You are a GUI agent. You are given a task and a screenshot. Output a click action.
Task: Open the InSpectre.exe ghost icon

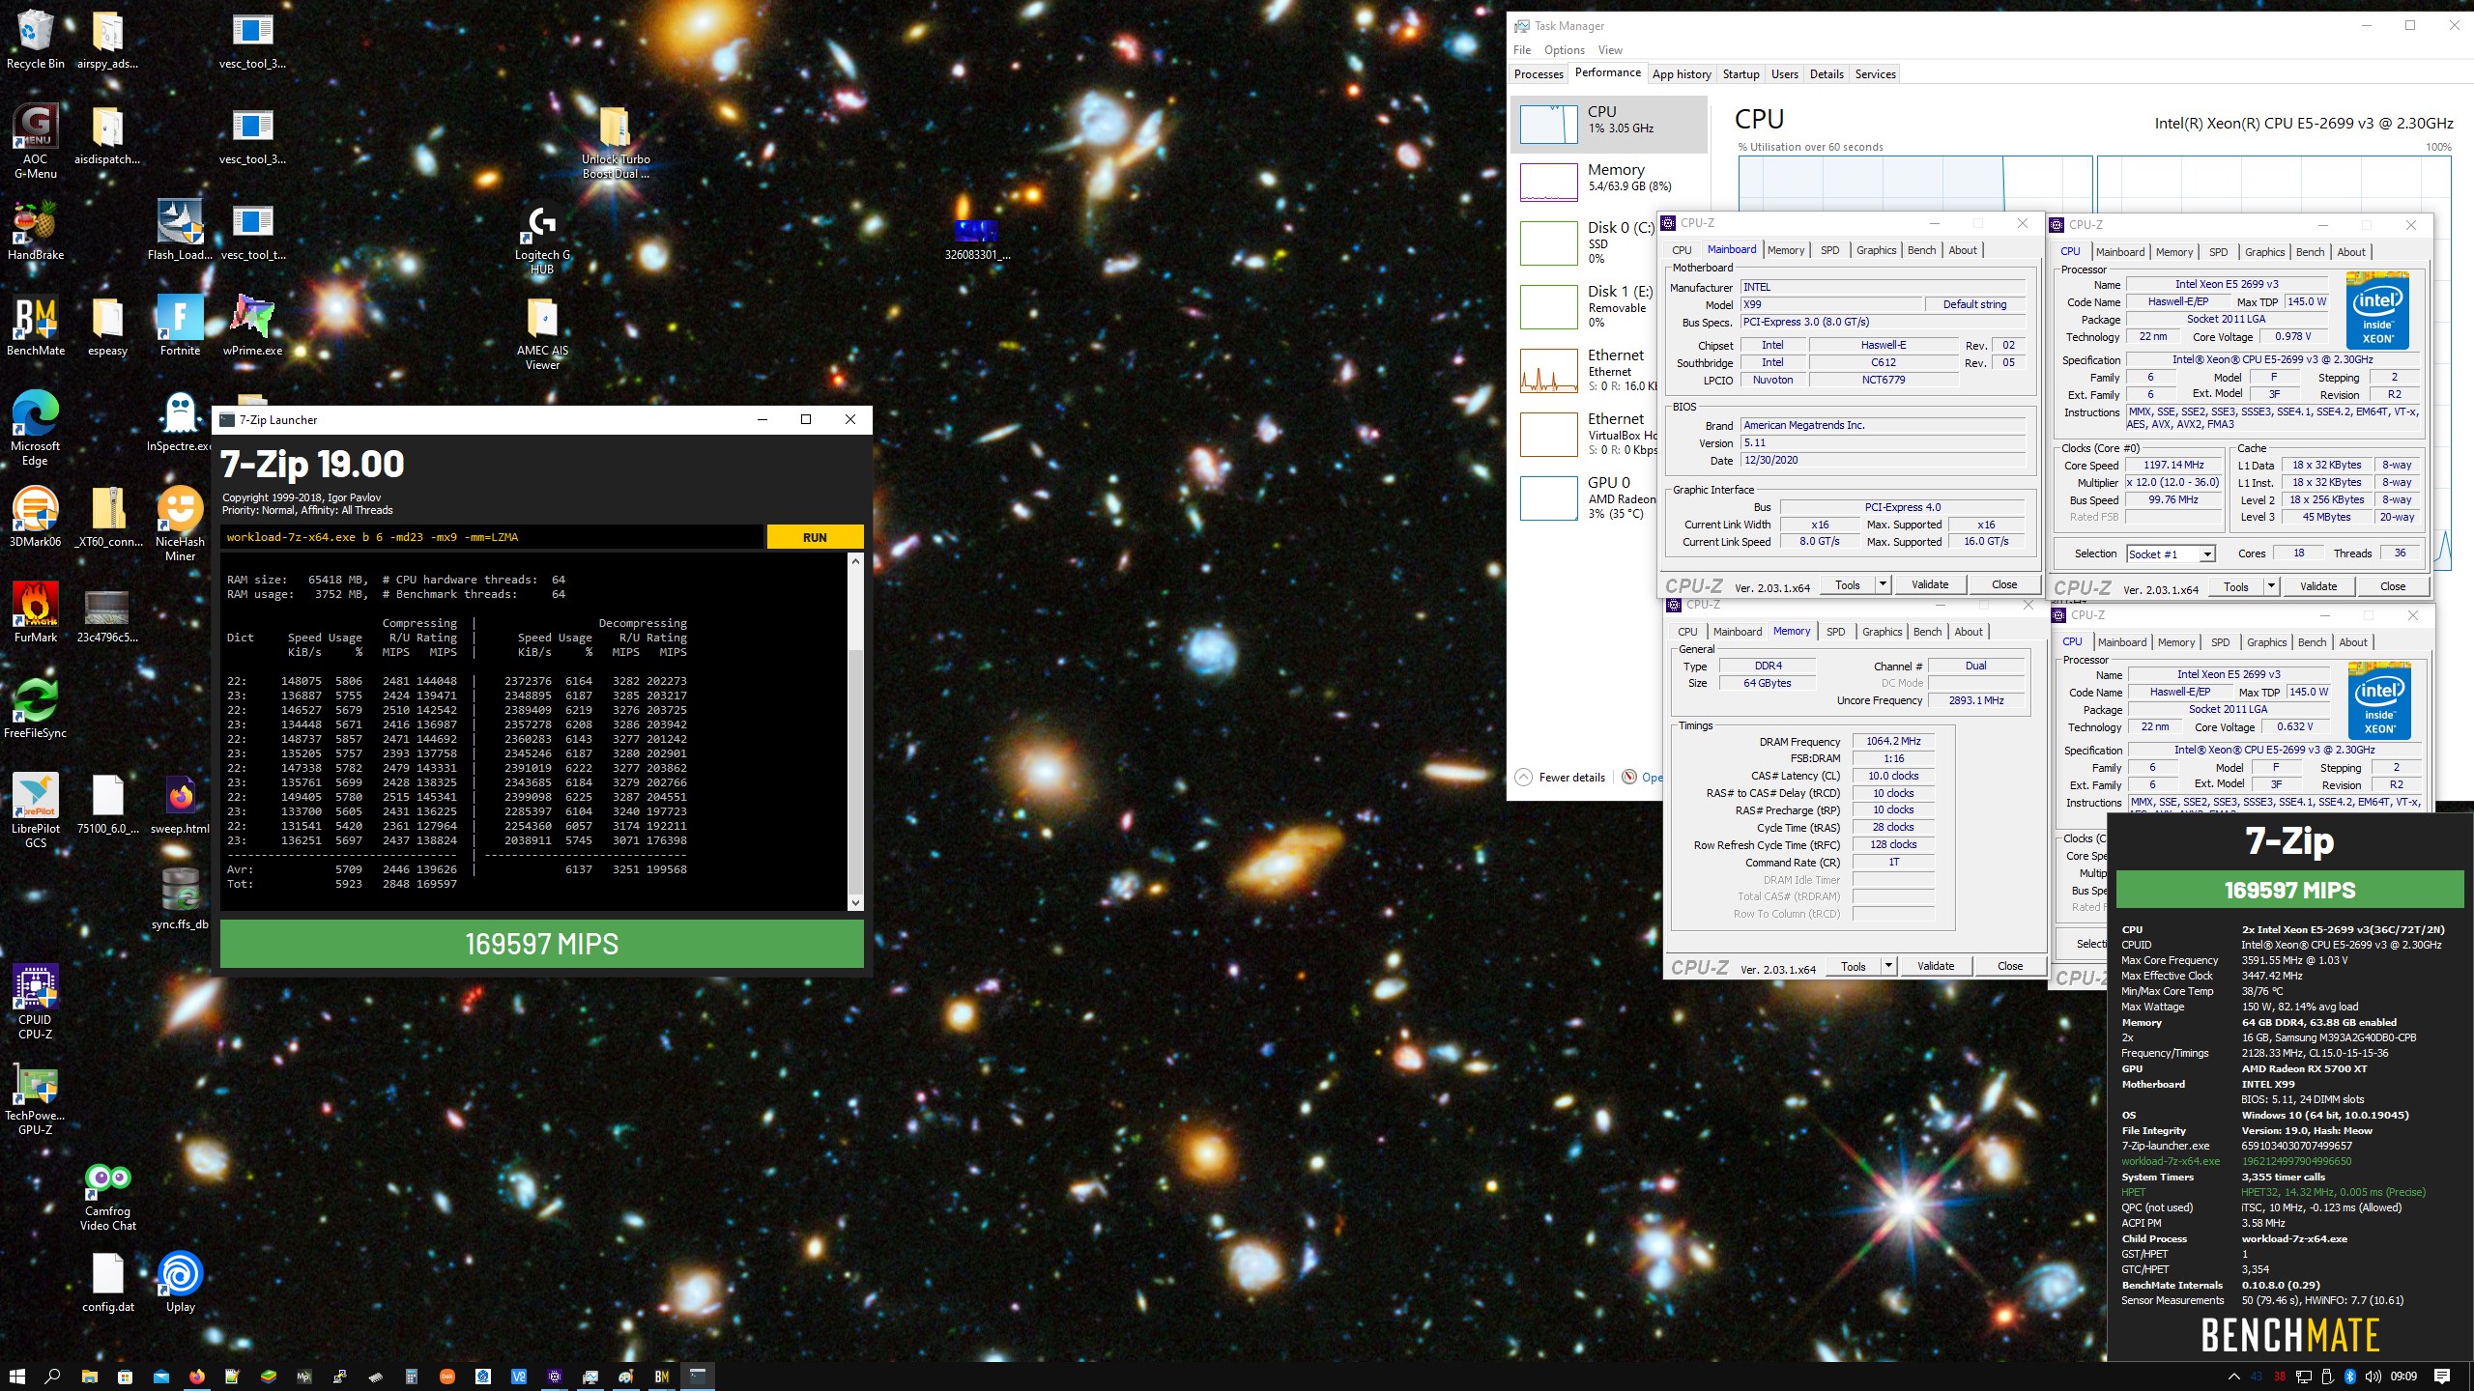[x=181, y=421]
